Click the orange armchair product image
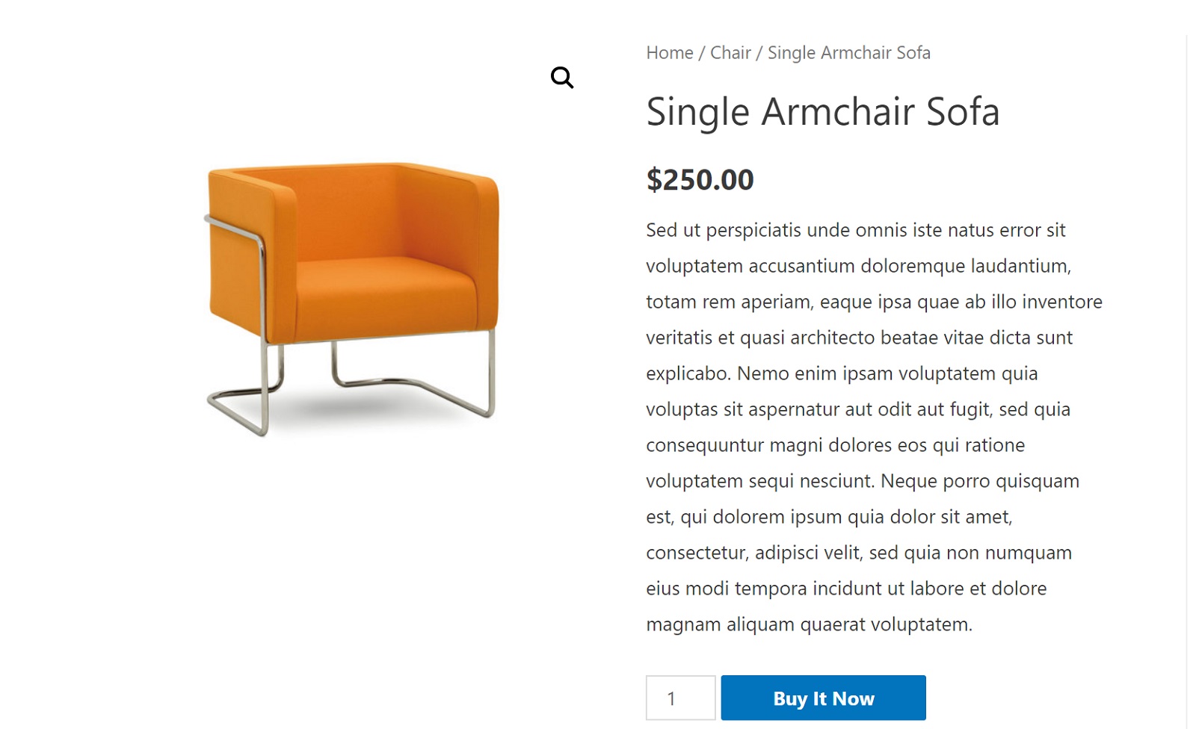This screenshot has width=1196, height=729. 351,299
